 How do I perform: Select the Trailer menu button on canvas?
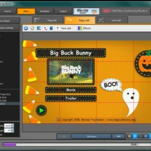[x=71, y=98]
